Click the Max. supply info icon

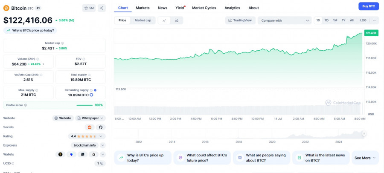click(x=37, y=90)
